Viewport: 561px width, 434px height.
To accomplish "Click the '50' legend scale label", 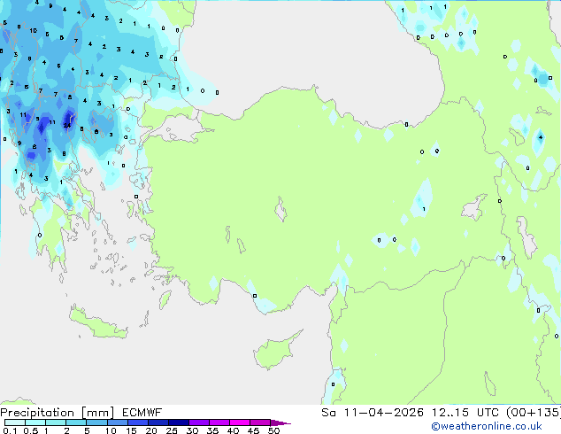I will (x=274, y=430).
